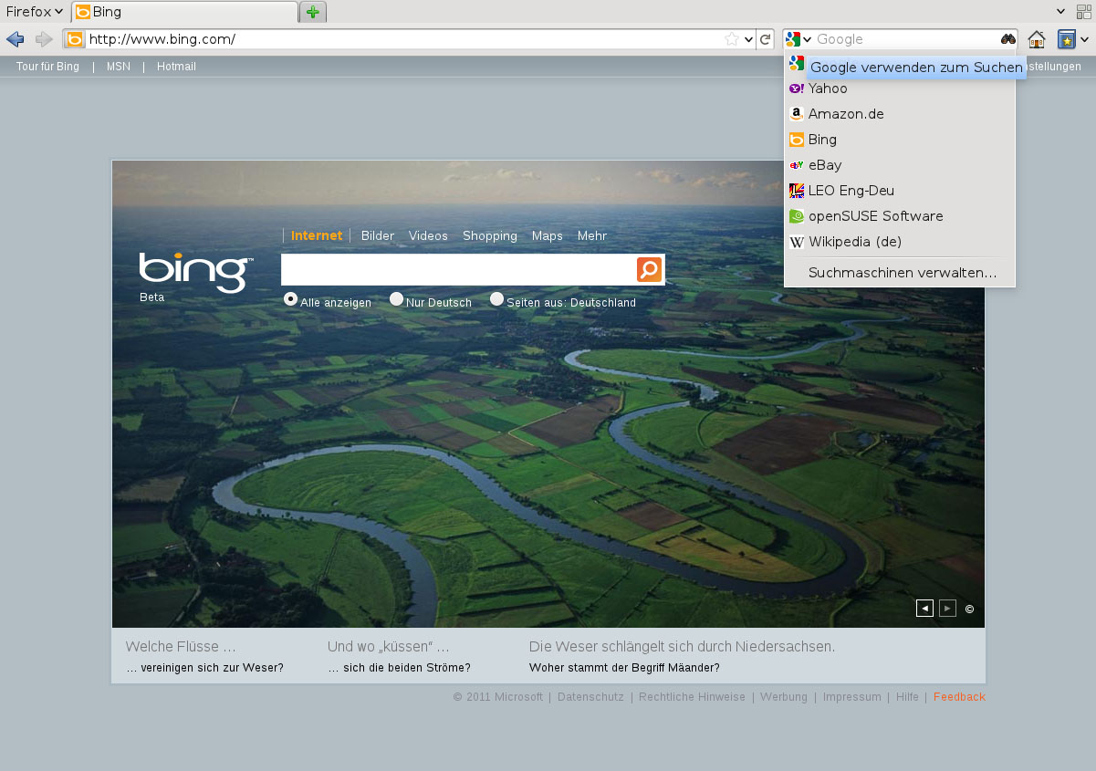This screenshot has width=1096, height=771.
Task: Click the Bing favicon in the address bar
Action: [72, 39]
